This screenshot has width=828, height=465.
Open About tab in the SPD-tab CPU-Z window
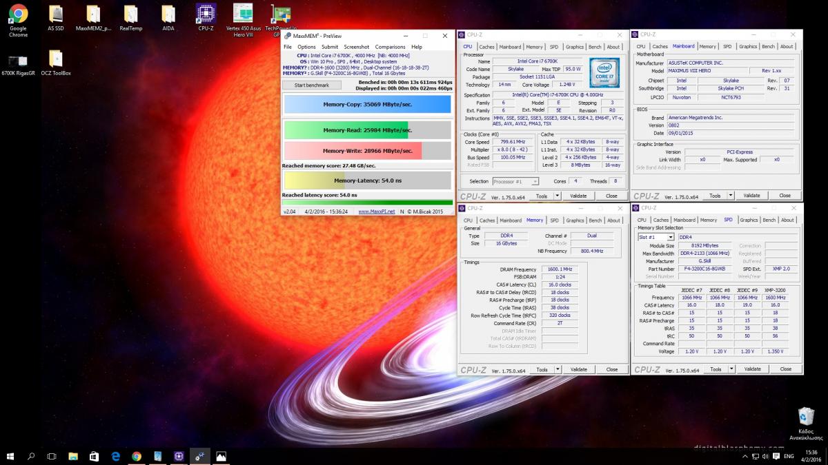tap(787, 220)
